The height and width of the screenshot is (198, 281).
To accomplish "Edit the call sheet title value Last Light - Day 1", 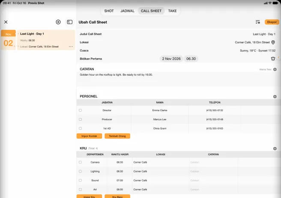I will (x=264, y=34).
